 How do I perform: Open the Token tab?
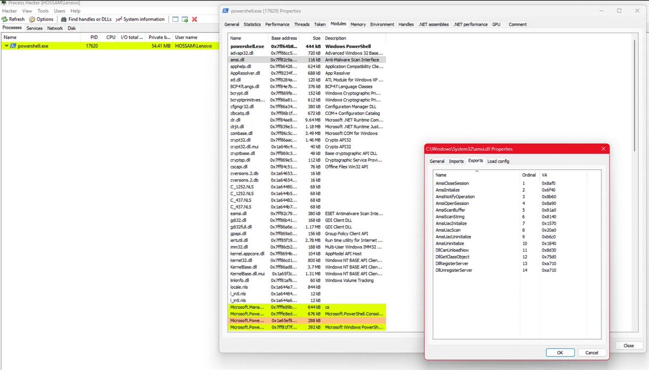click(x=320, y=24)
